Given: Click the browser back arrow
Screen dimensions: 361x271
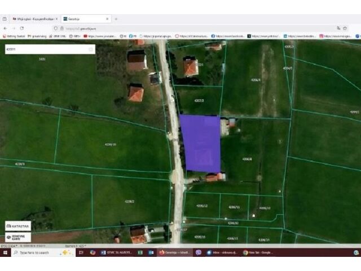Looking at the screenshot, I should click(x=6, y=28).
